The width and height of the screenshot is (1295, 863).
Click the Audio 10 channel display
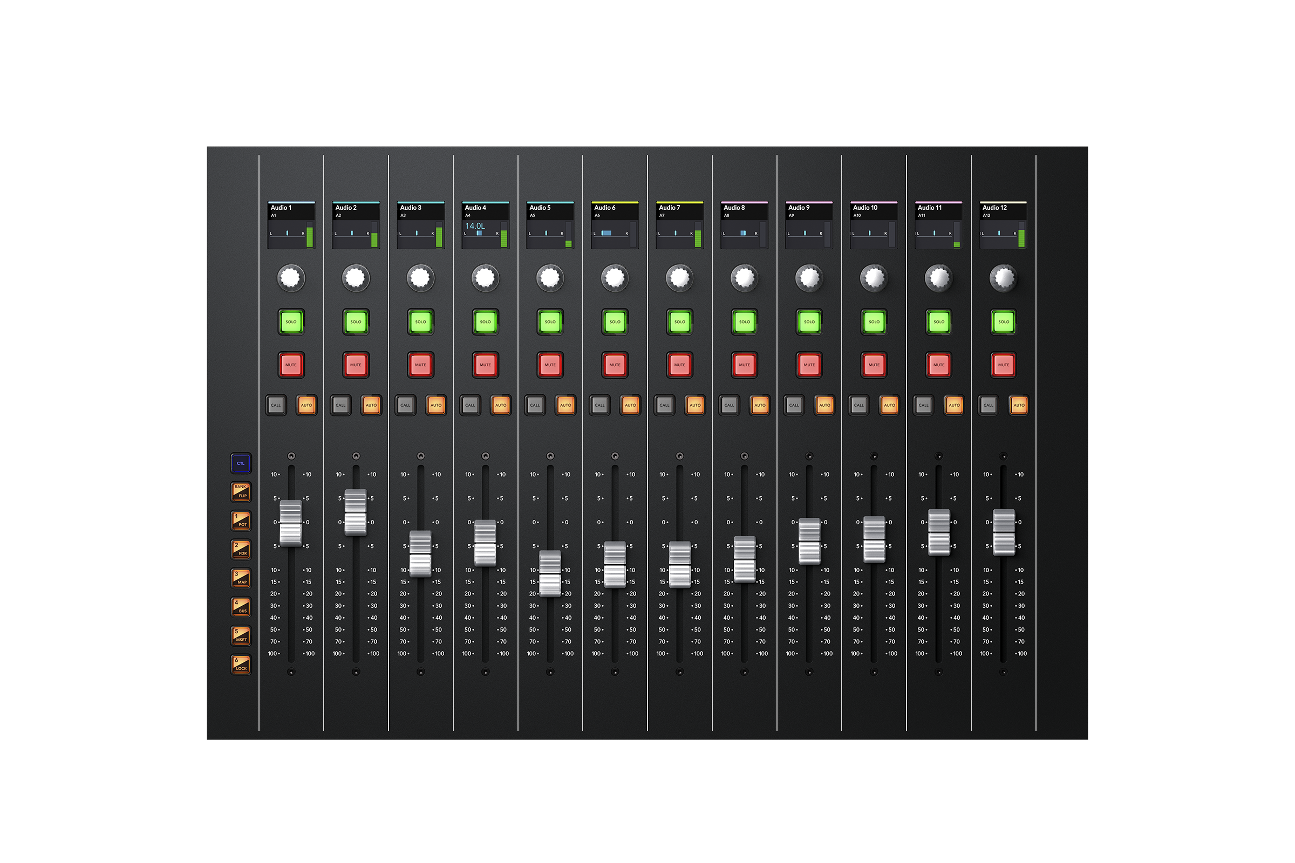click(x=874, y=225)
